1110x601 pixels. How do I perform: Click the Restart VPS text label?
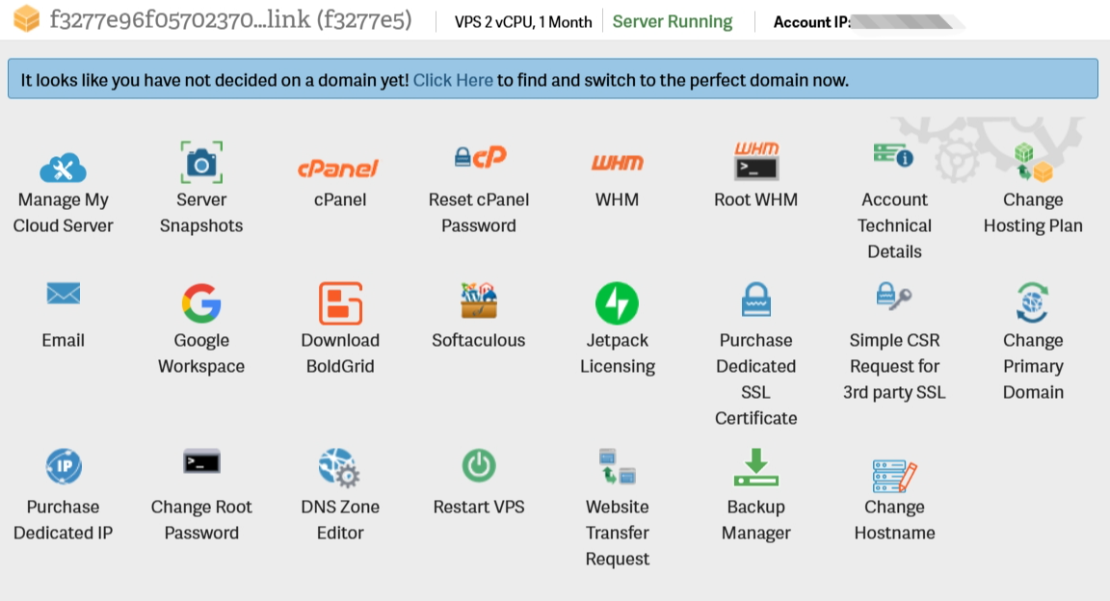tap(479, 507)
